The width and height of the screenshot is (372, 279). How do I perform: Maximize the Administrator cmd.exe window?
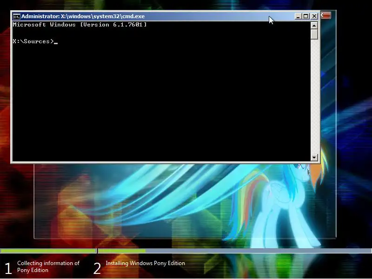306,16
